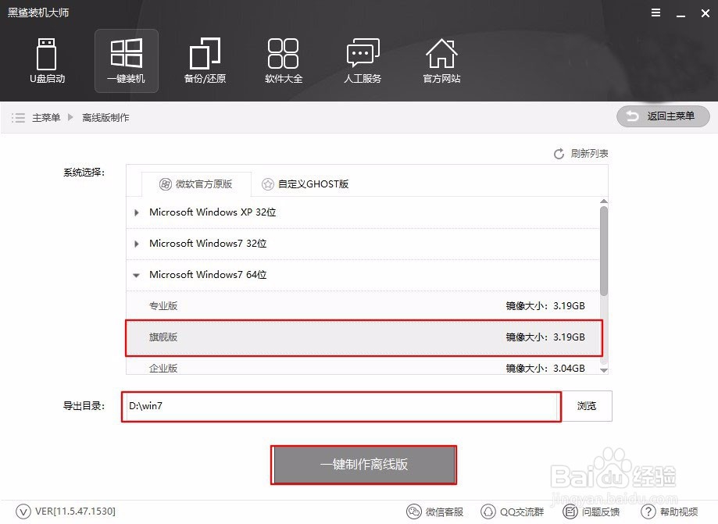Select Microsoft Windows XP 32位 text
The image size is (718, 524).
coord(213,212)
